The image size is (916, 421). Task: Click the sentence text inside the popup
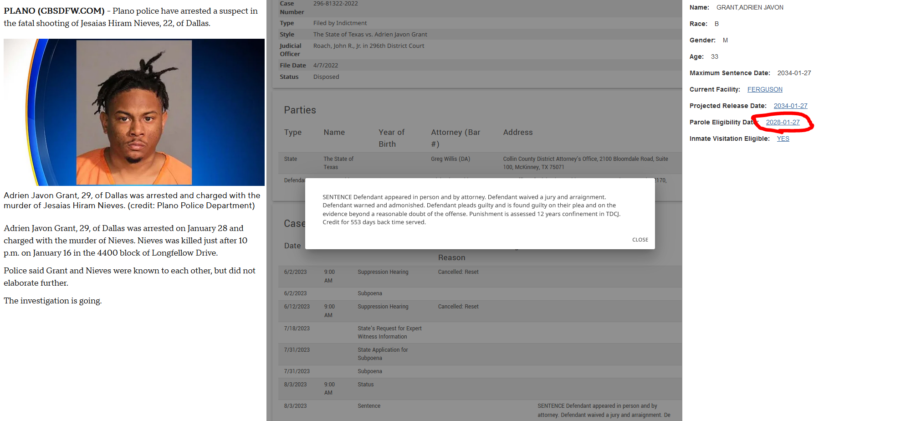point(471,210)
